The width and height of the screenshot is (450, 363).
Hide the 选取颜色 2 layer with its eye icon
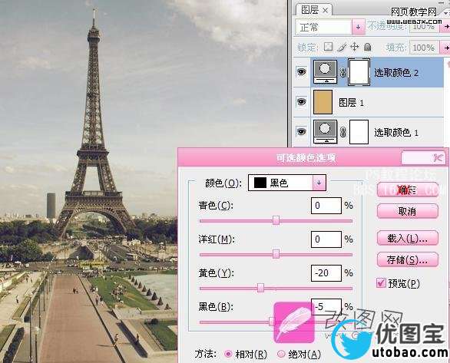[x=301, y=71]
